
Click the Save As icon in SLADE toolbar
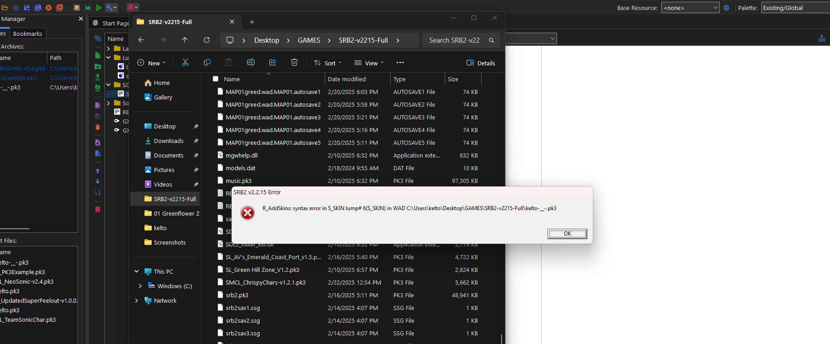[27, 8]
